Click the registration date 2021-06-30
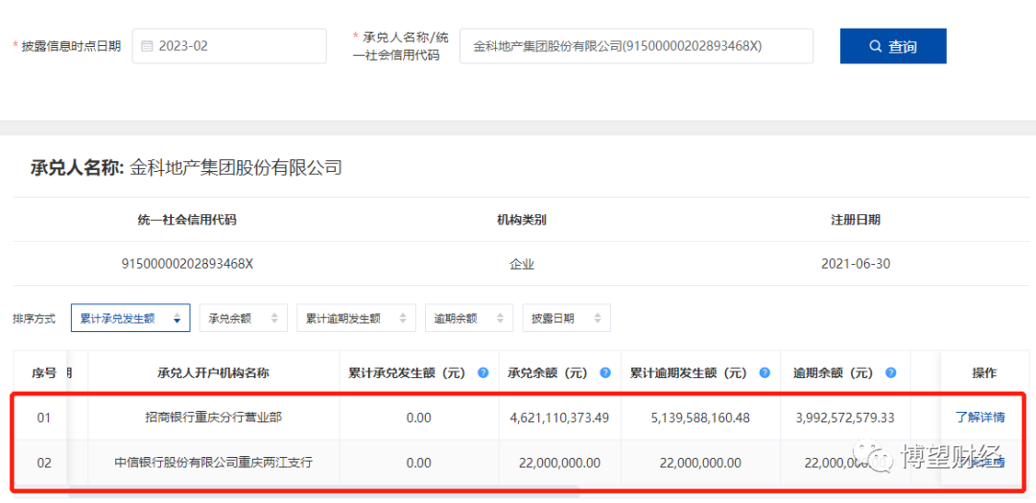The height and width of the screenshot is (503, 1036). click(x=856, y=264)
